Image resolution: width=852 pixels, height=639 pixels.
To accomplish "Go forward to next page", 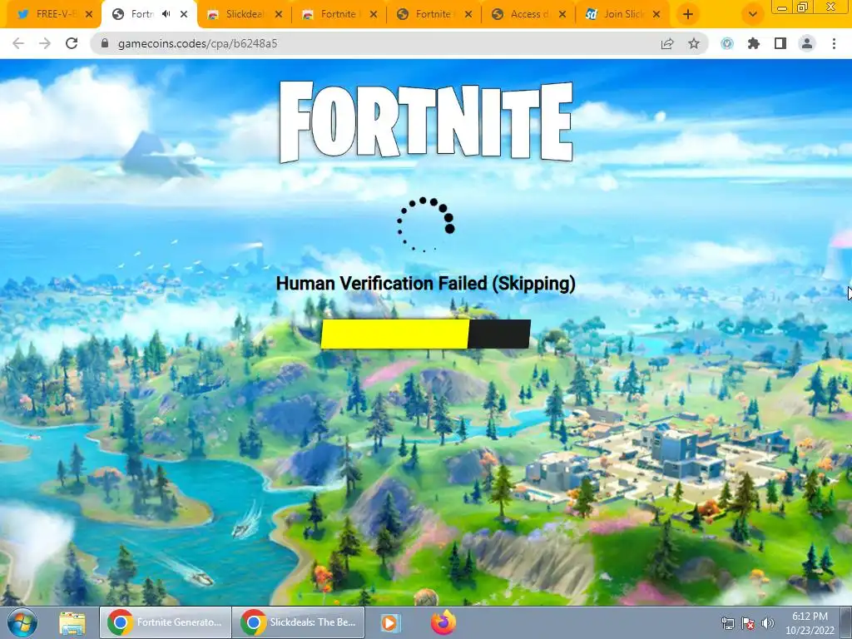I will 45,43.
